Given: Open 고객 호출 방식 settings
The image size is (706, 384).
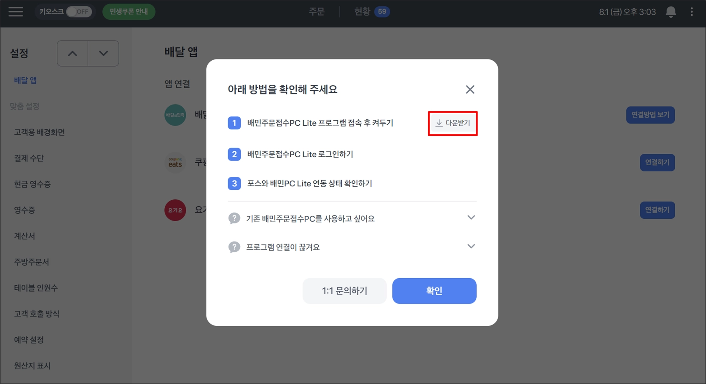Looking at the screenshot, I should pos(37,314).
